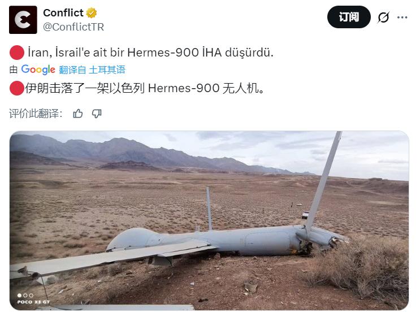The height and width of the screenshot is (312, 420).
Task: Rate the translation with thumbs down
Action: (x=97, y=114)
